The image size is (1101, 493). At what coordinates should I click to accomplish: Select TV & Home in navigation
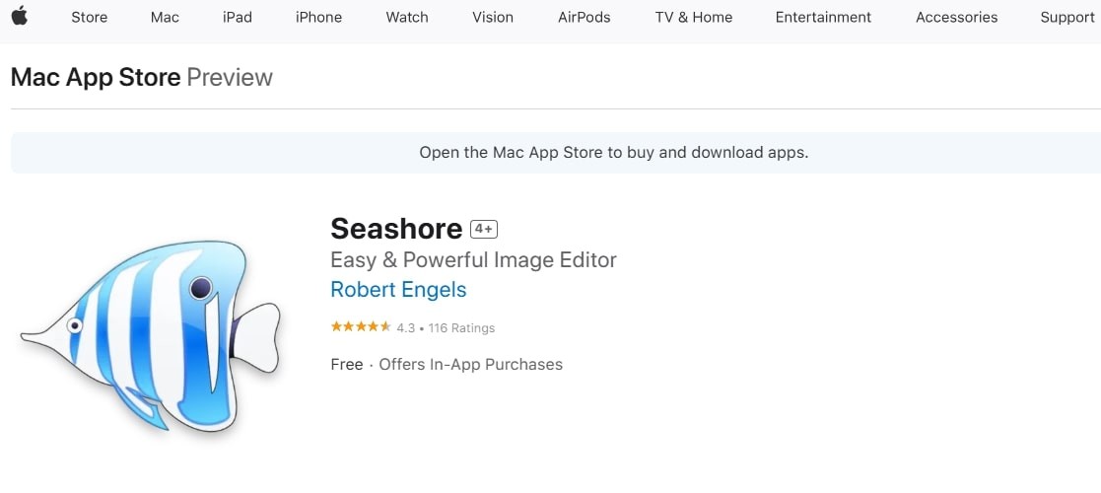point(694,18)
